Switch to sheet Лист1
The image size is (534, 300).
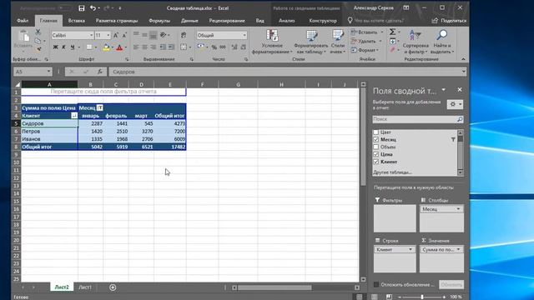click(x=85, y=287)
